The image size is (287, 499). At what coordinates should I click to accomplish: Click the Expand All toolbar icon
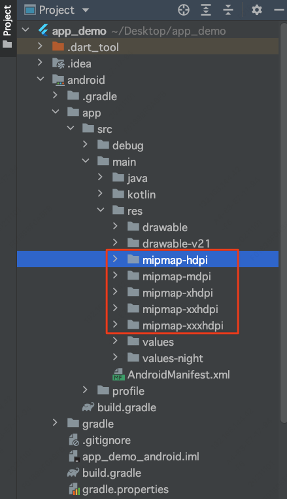[x=206, y=10]
